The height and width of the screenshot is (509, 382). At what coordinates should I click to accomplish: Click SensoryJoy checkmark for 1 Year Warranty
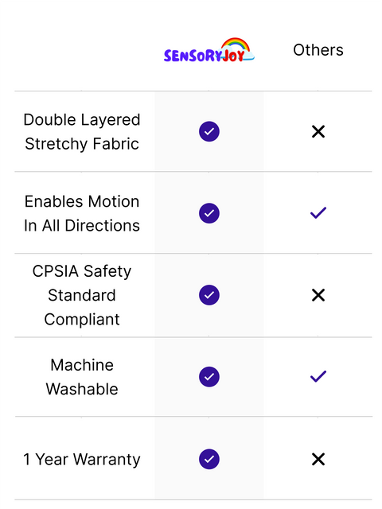(209, 459)
